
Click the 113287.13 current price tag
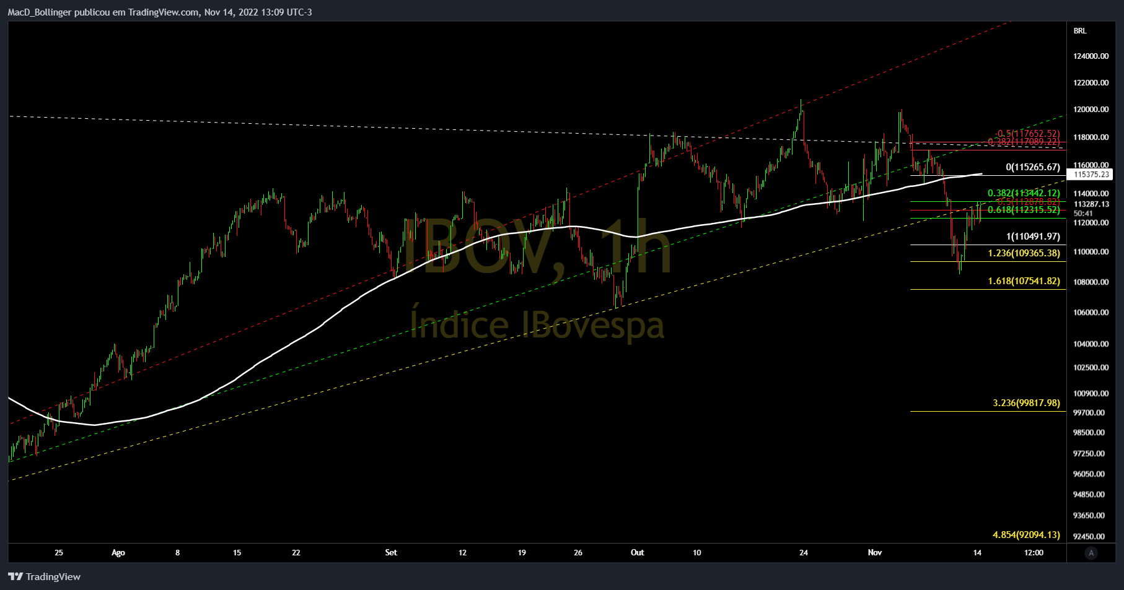1091,204
